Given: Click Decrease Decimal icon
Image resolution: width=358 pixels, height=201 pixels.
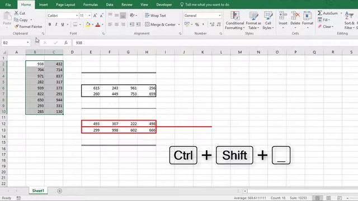Looking at the screenshot, I should (219, 25).
